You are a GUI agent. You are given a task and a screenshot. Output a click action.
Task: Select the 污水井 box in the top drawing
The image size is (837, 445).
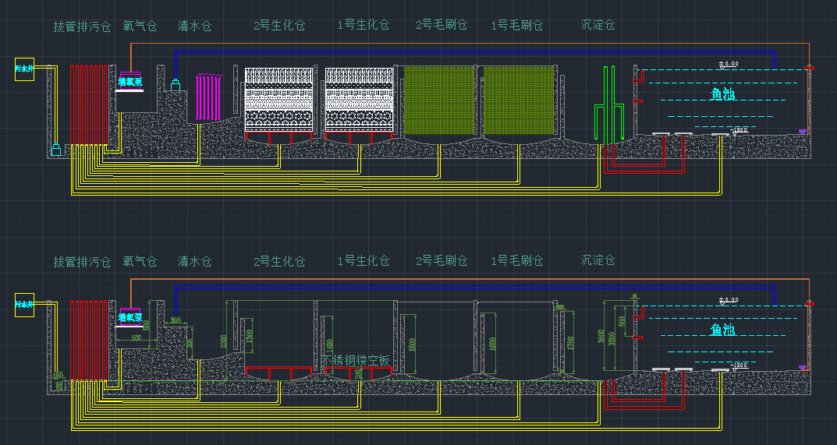pos(25,69)
